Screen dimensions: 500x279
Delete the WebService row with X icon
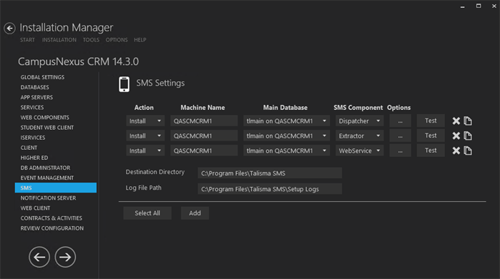click(456, 151)
